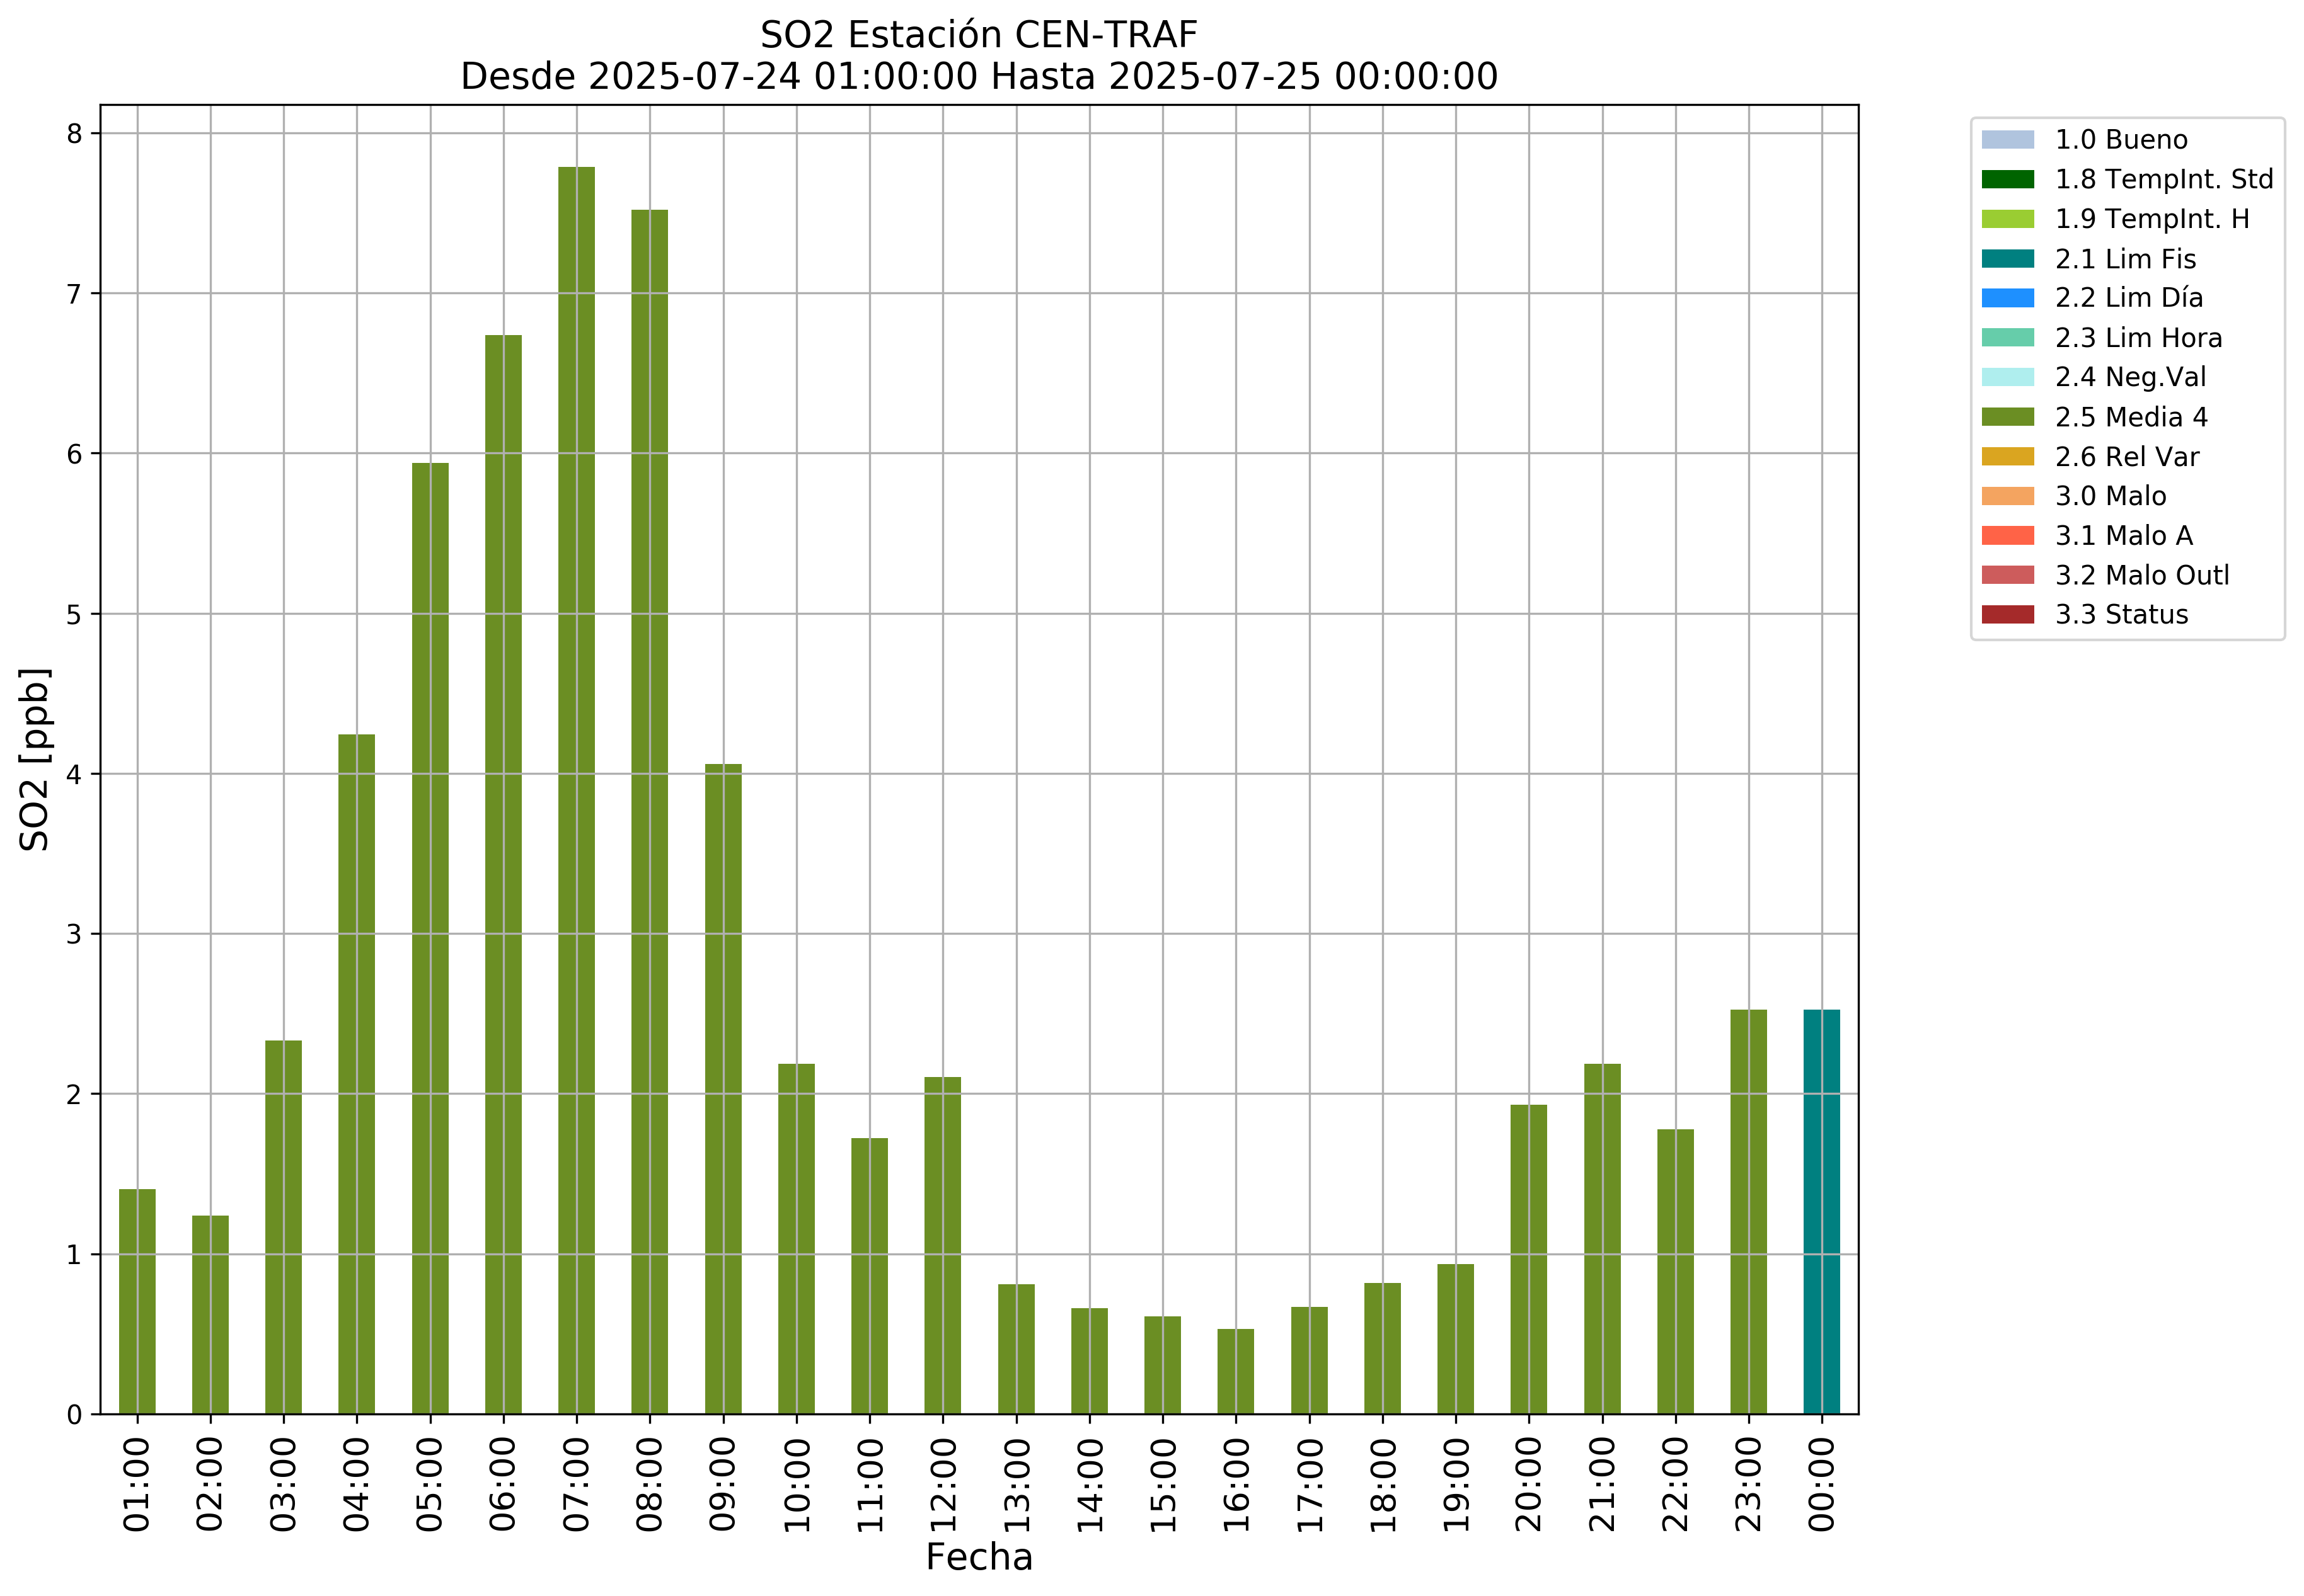Click the 2.4 Neg.Val legend label
The height and width of the screenshot is (1596, 2304).
coord(2130,377)
